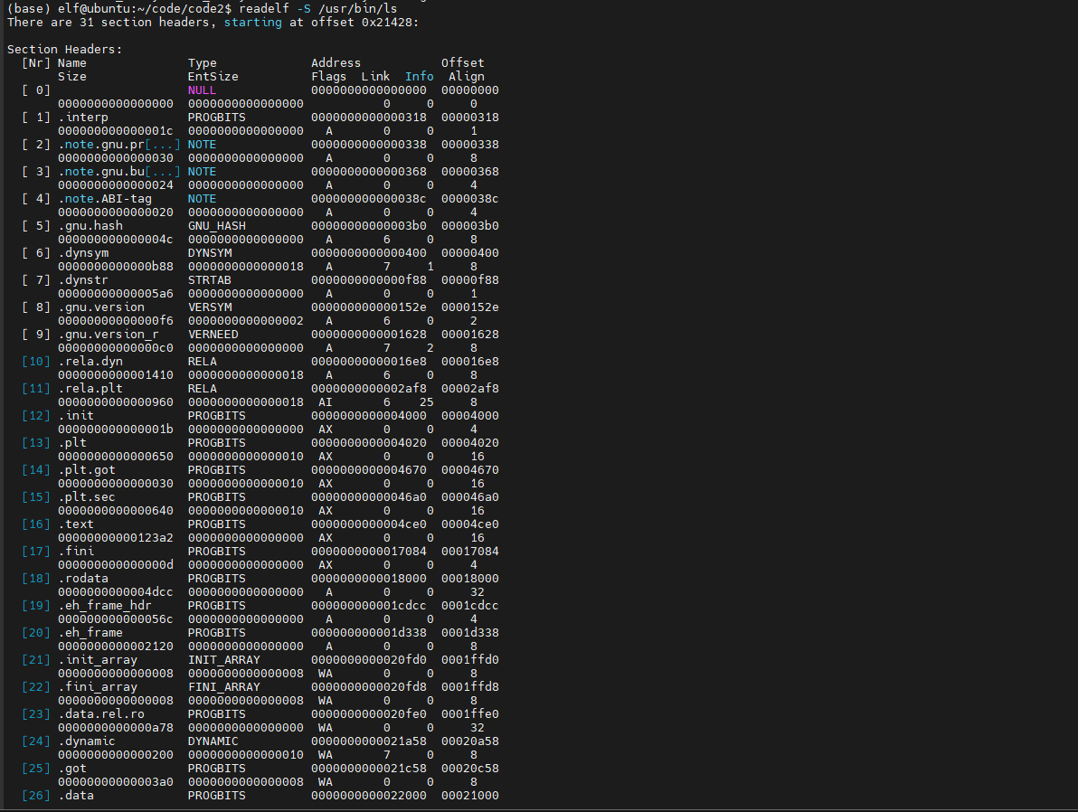Click the '.data.rel.ro' section name

101,714
